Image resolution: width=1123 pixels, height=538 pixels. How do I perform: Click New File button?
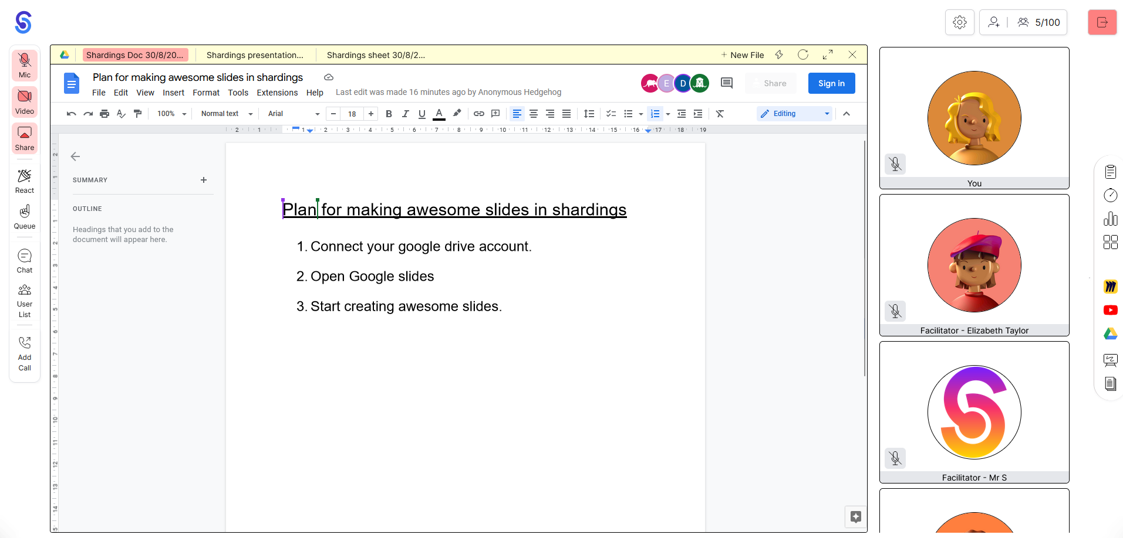point(743,55)
